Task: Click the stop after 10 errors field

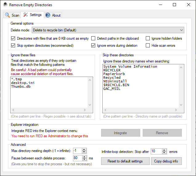Action: [157, 151]
